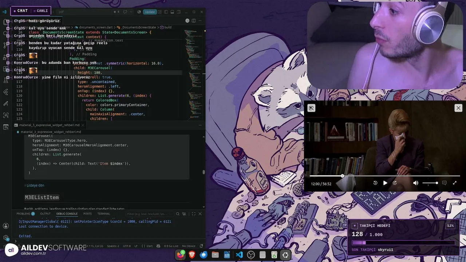
Task: Rewind the video by ten seconds
Action: [x=375, y=183]
